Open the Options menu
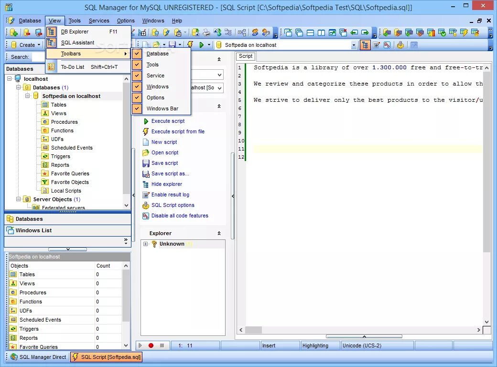 (x=126, y=21)
